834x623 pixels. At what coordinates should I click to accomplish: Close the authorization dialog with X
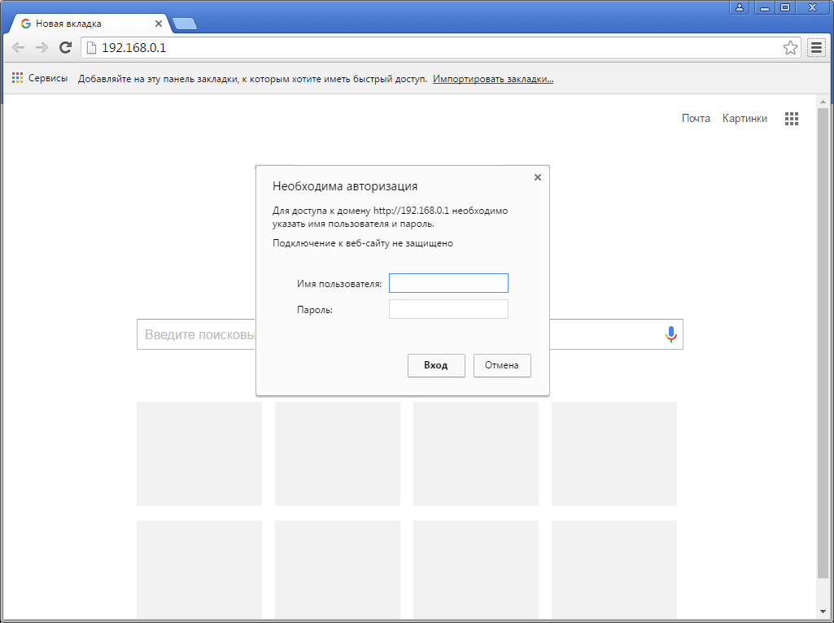(537, 177)
